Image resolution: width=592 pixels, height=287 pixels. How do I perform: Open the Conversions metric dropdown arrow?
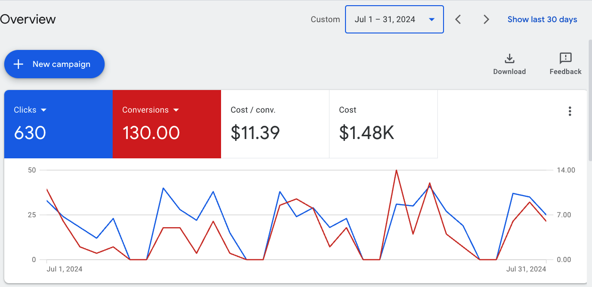(x=176, y=110)
